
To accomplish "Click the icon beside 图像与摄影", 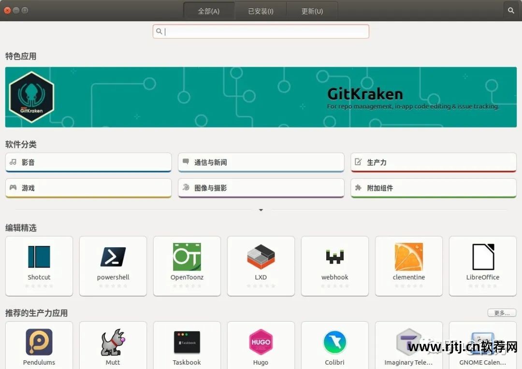I will [186, 187].
